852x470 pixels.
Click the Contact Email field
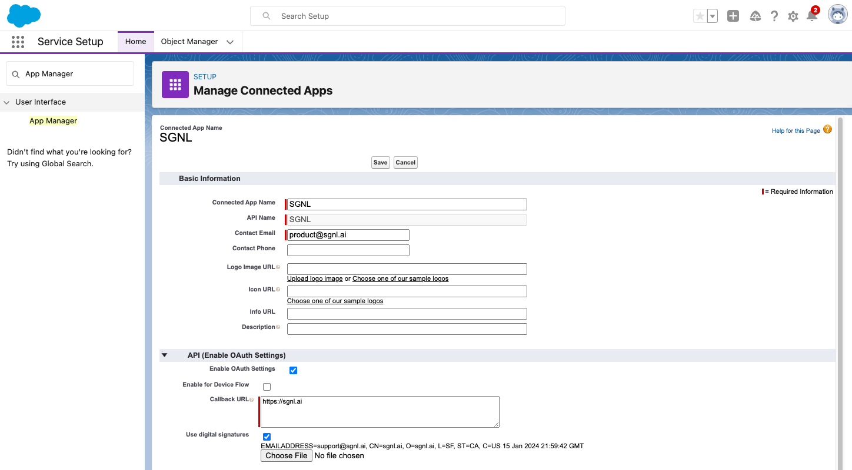(x=348, y=235)
